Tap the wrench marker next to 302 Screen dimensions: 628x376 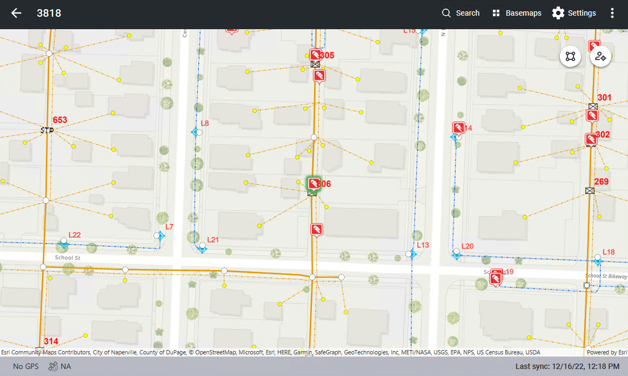pos(591,139)
